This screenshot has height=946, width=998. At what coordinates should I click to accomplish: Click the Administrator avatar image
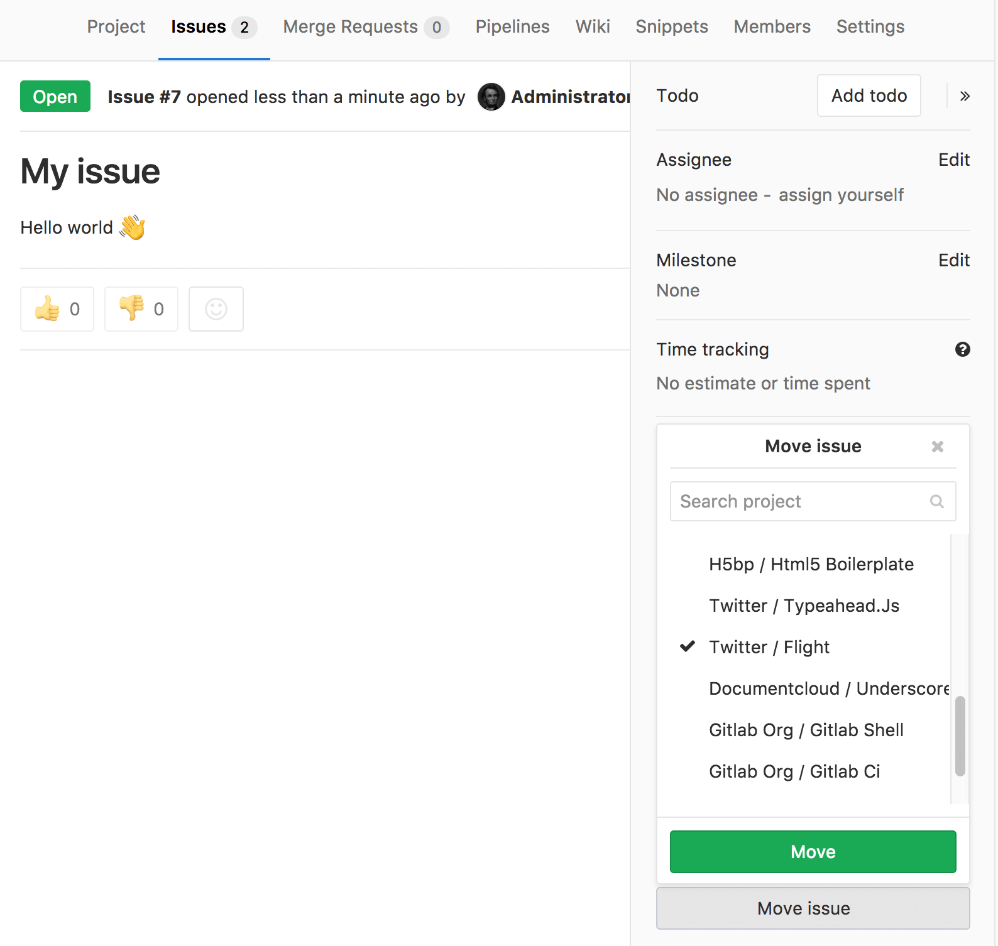pos(491,97)
